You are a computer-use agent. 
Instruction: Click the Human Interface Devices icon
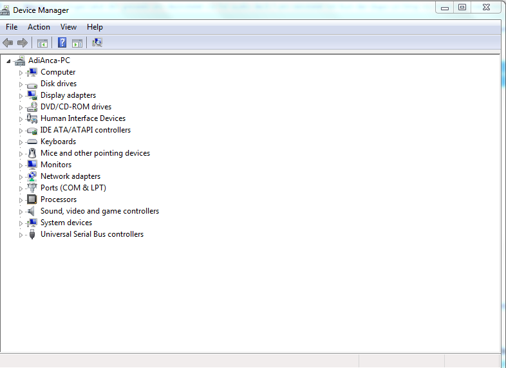[x=32, y=118]
